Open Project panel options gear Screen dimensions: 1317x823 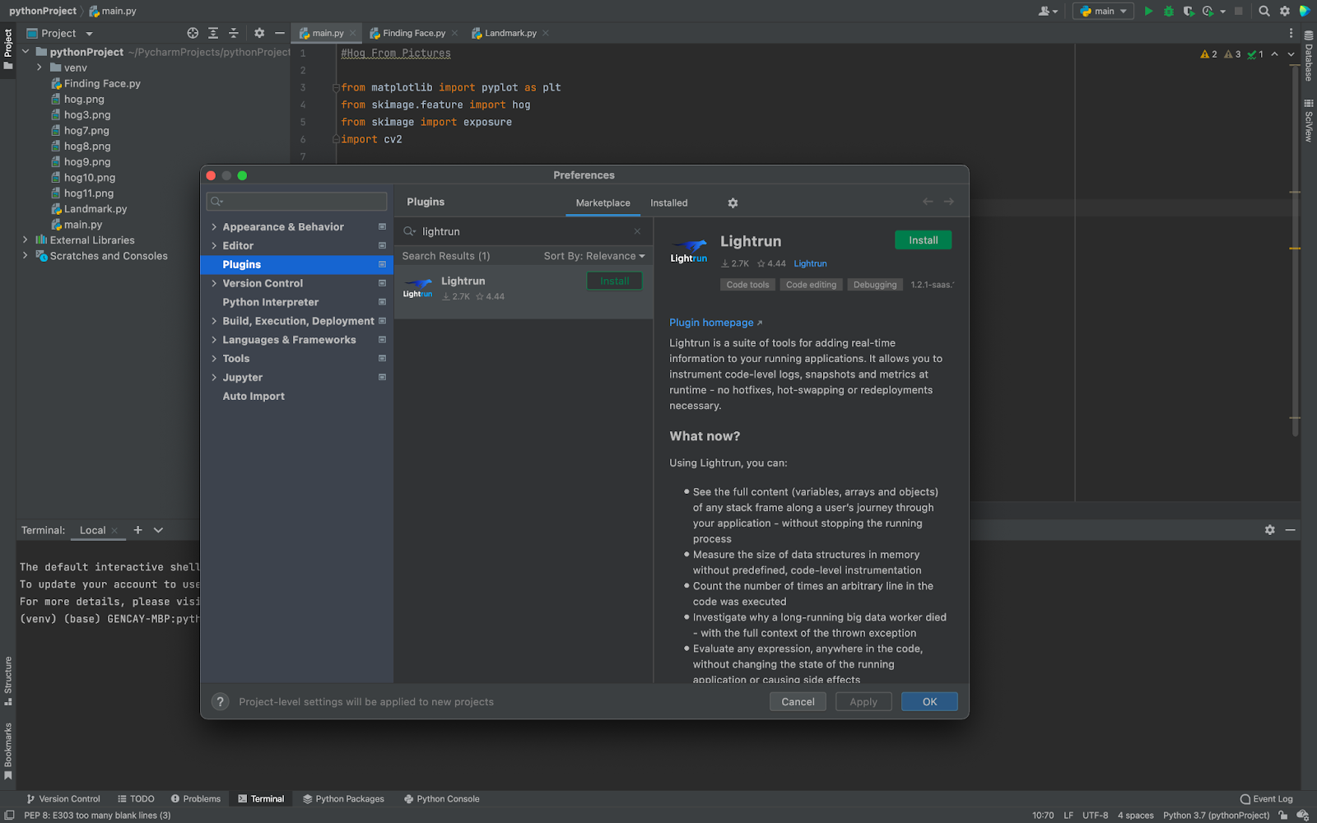[x=259, y=33]
